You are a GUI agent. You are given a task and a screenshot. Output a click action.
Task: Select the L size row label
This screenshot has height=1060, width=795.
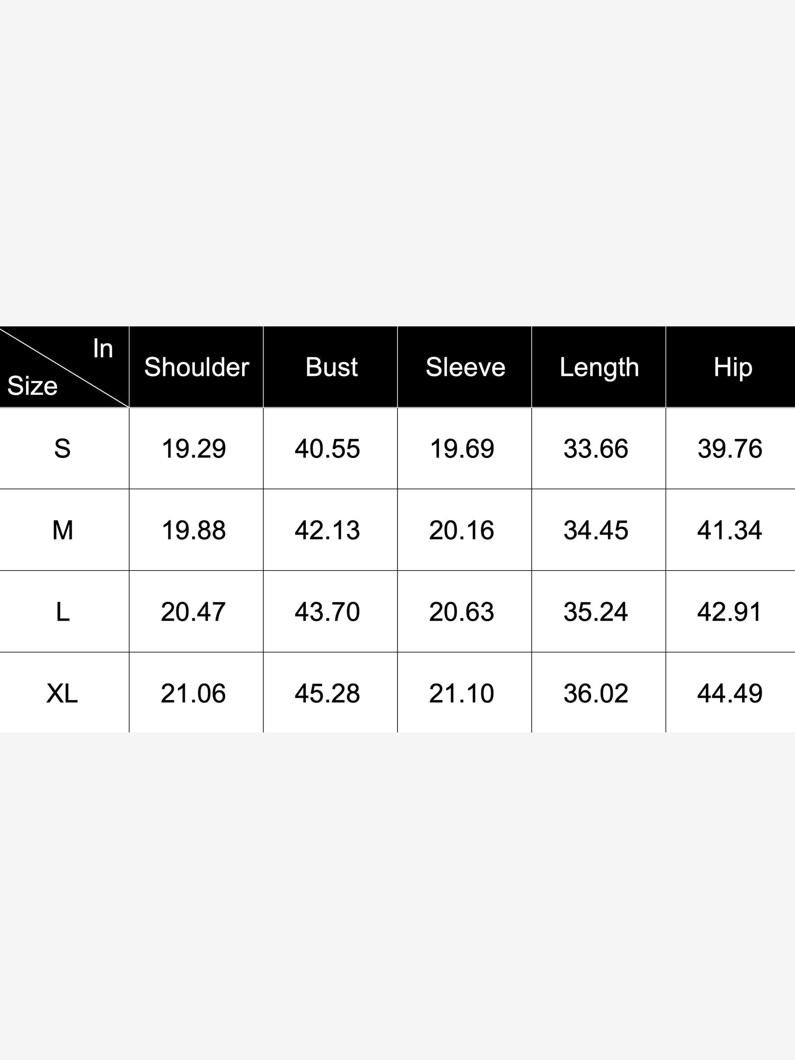pyautogui.click(x=63, y=612)
